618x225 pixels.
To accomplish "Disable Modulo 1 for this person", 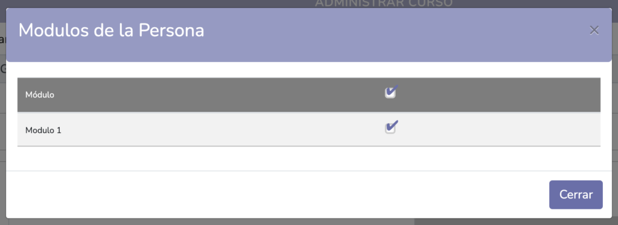I will pos(390,128).
